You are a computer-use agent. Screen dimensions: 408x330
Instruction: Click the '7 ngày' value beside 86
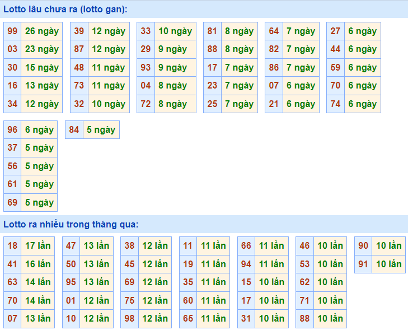[x=301, y=67]
